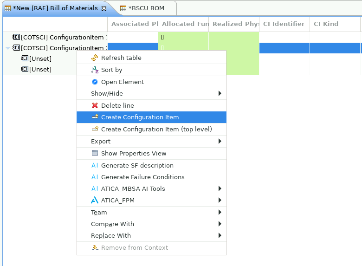The width and height of the screenshot is (362, 266).
Task: Click the CI icon of the first Unset row
Action: point(25,58)
